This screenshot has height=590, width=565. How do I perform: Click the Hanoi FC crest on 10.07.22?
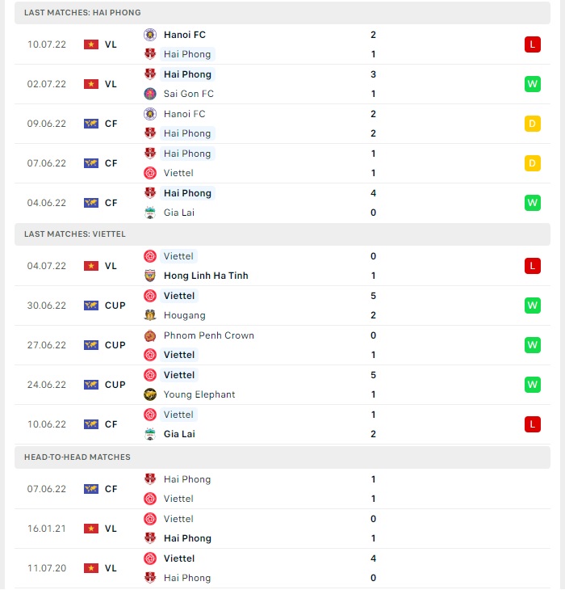pos(150,35)
